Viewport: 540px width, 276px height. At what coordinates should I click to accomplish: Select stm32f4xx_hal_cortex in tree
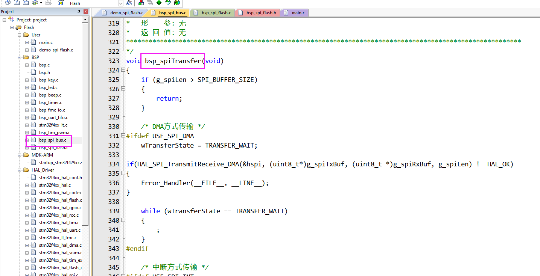(60, 192)
